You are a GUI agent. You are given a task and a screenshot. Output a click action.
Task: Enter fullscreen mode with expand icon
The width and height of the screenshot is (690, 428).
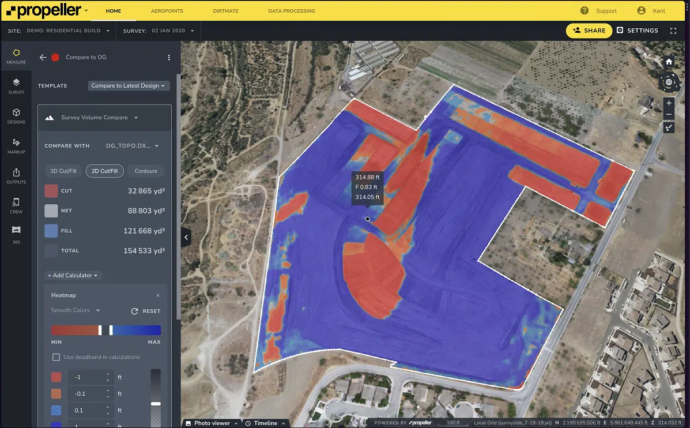(673, 31)
